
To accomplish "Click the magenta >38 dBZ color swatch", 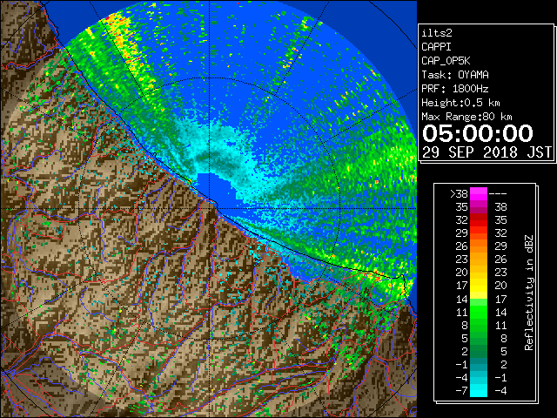I will point(479,194).
